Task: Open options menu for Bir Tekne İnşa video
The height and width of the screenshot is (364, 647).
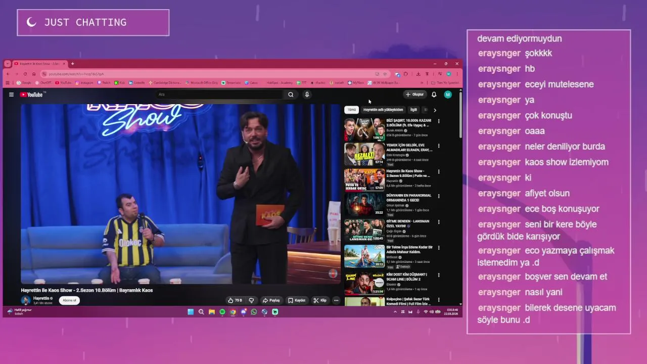Action: [439, 248]
